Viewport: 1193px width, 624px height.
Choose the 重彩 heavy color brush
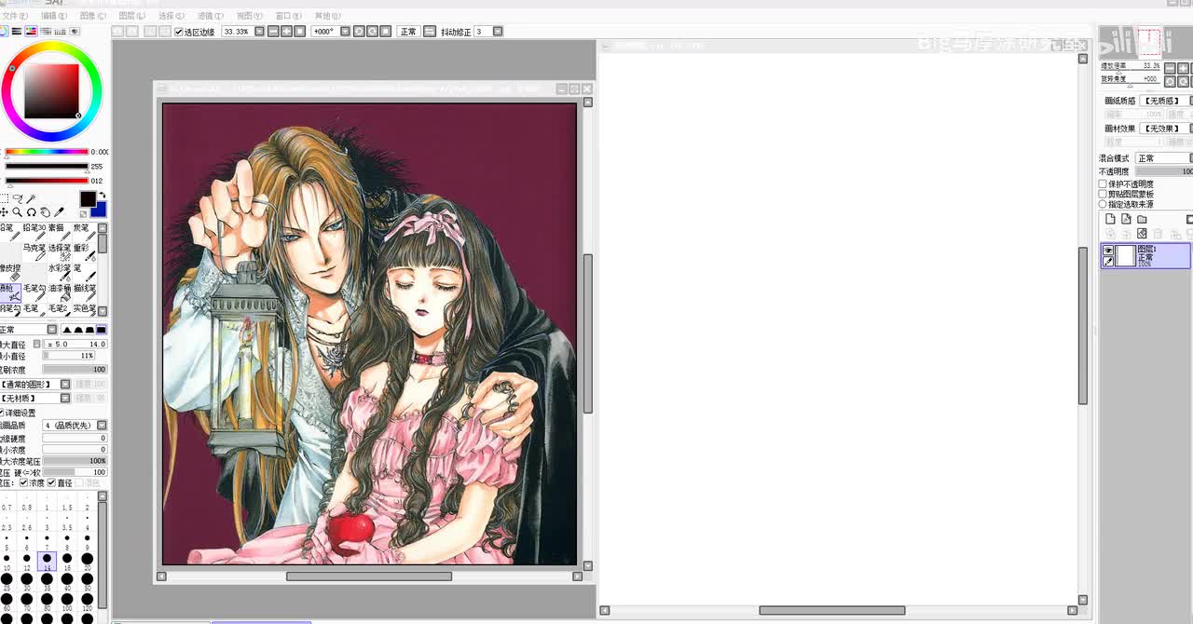(x=85, y=252)
